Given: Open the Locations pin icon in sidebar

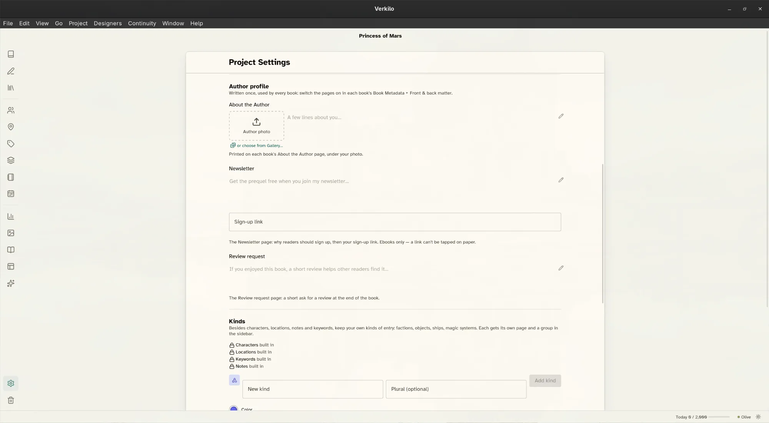Looking at the screenshot, I should [11, 127].
